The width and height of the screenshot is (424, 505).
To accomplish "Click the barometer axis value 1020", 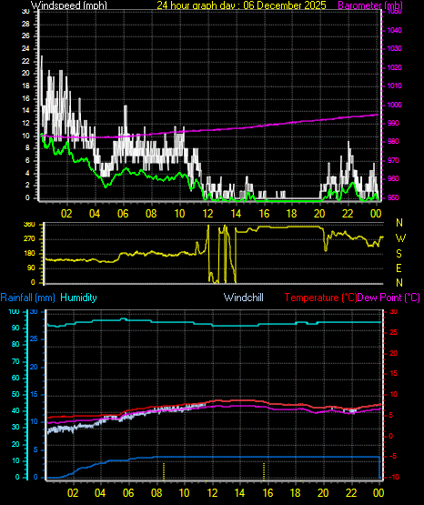I will [x=394, y=67].
